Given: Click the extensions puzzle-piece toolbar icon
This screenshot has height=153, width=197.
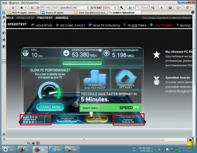Looking at the screenshot, I should [x=21, y=8].
